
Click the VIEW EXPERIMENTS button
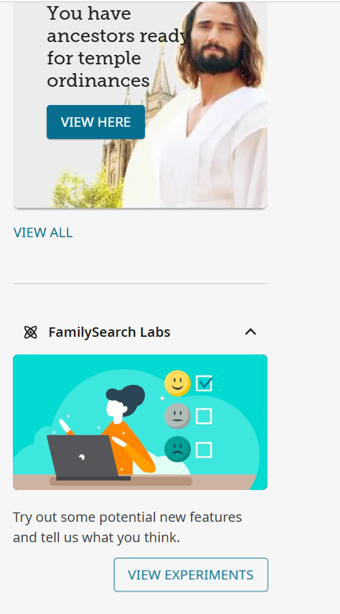coord(191,575)
